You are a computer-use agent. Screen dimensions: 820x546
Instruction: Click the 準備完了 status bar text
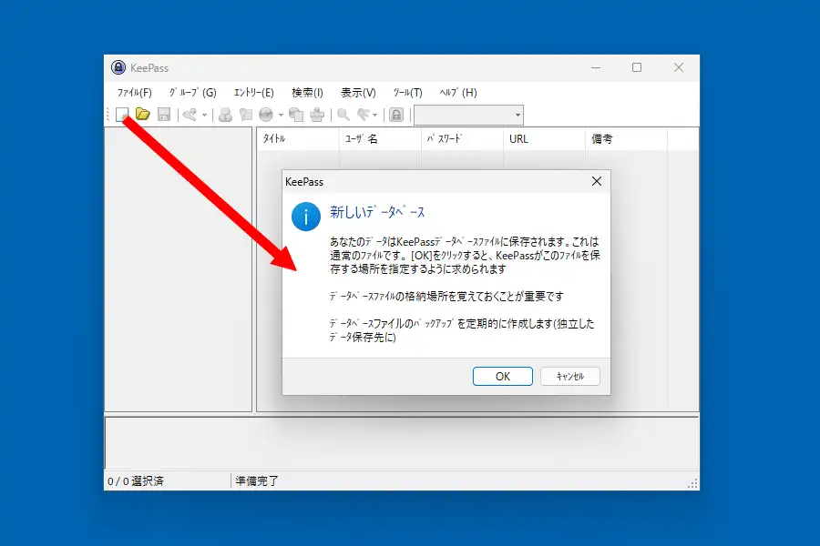[257, 480]
